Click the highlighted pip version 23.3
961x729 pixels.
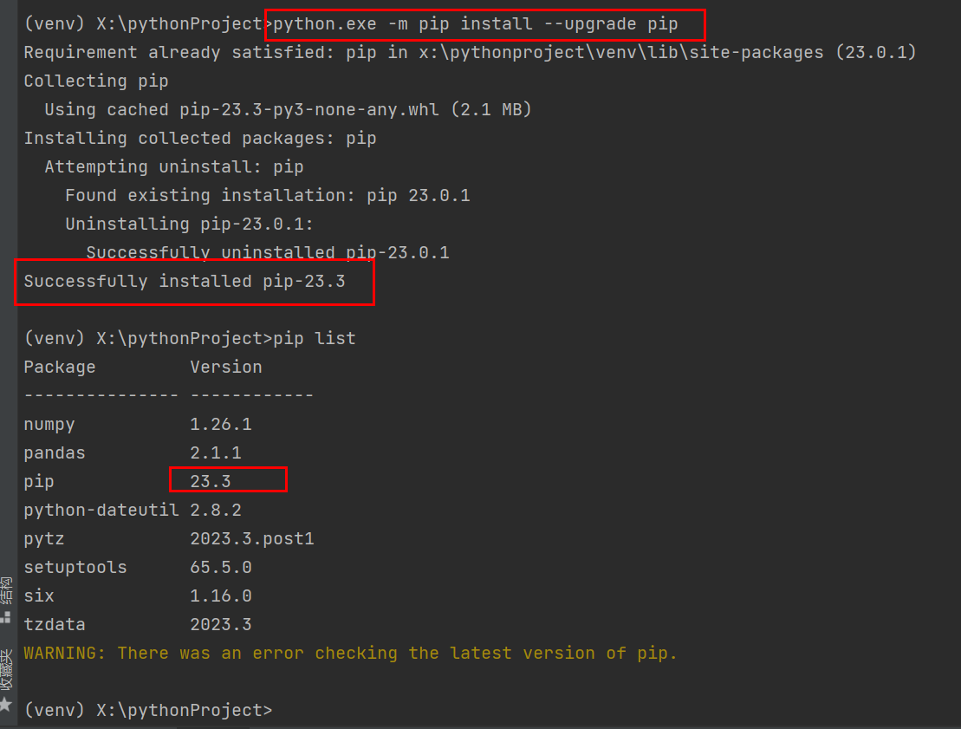(211, 481)
